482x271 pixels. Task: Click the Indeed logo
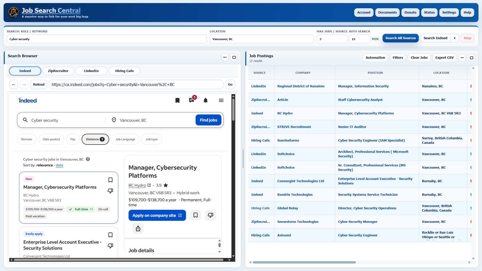coord(27,100)
